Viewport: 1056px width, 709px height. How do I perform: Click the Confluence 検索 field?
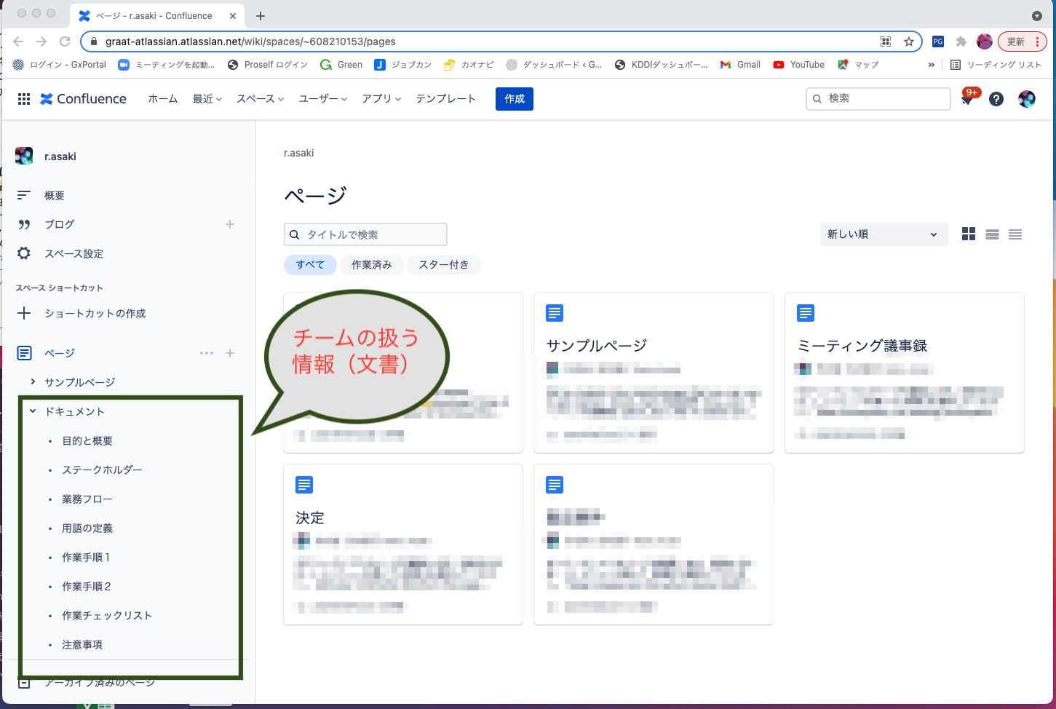pyautogui.click(x=878, y=98)
